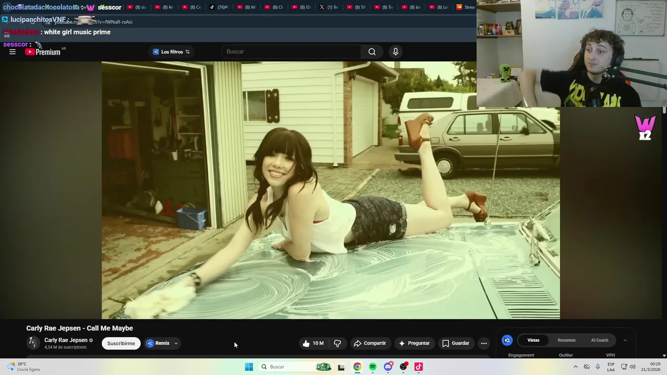Expand the Remix dropdown arrow
This screenshot has height=375, width=667.
click(176, 343)
